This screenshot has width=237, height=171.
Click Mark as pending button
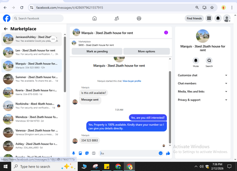[x=97, y=51]
